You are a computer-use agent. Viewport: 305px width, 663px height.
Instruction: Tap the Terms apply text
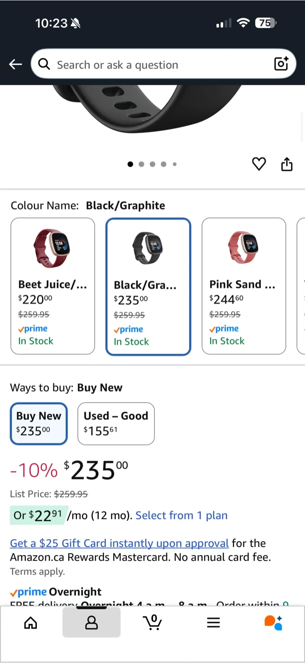click(37, 572)
